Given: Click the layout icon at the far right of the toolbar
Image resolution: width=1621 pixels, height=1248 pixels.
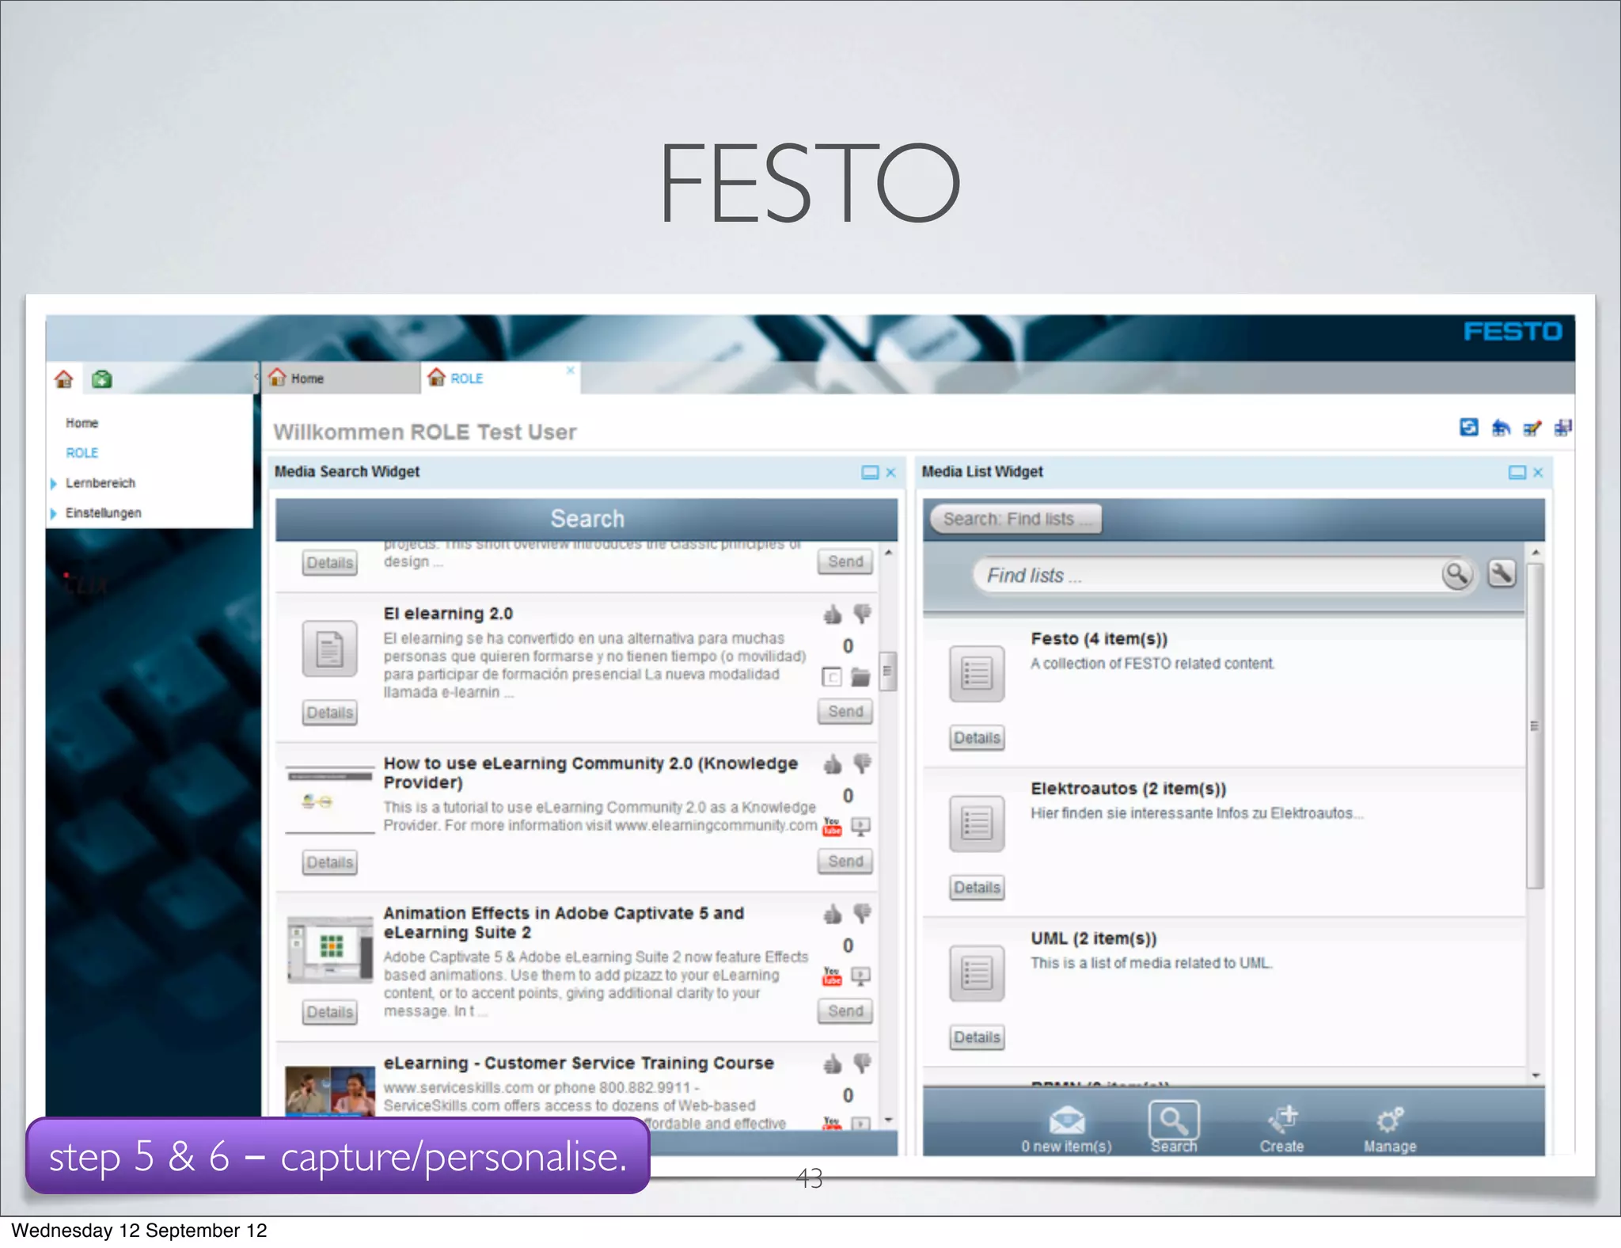Looking at the screenshot, I should (1563, 428).
